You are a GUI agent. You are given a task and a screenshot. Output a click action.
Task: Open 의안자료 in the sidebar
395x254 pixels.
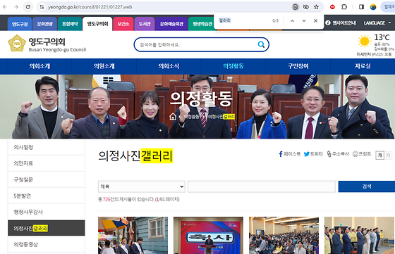(47, 163)
